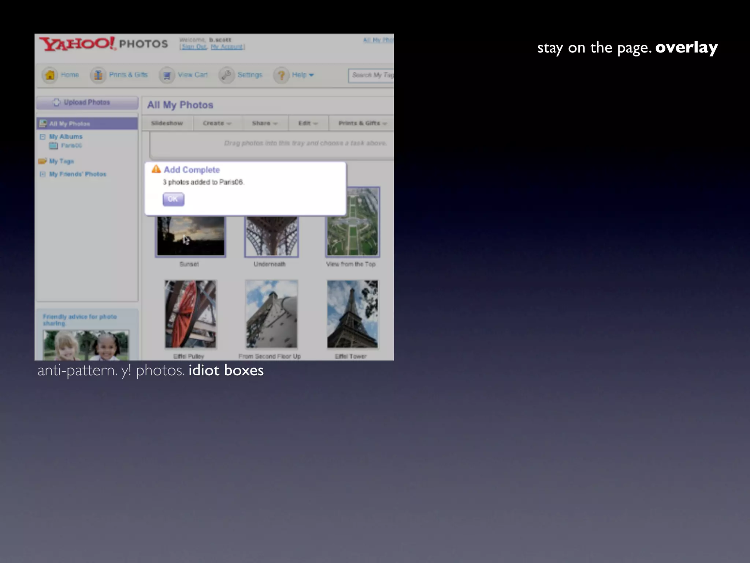
Task: Click the All My Photos sidebar icon
Action: tap(43, 124)
